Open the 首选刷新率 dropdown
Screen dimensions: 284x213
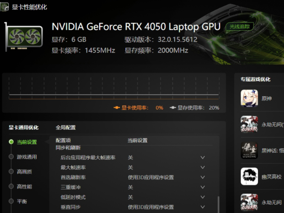(x=203, y=177)
